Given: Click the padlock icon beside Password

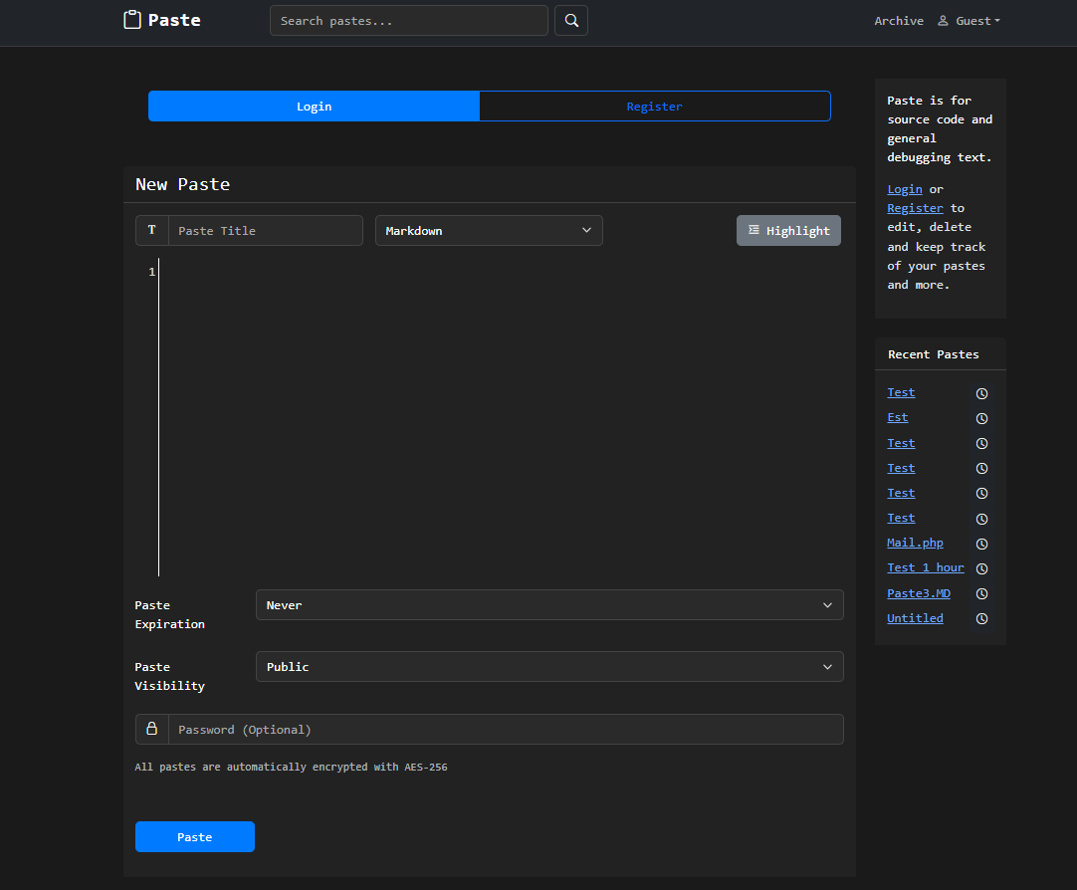Looking at the screenshot, I should 152,729.
